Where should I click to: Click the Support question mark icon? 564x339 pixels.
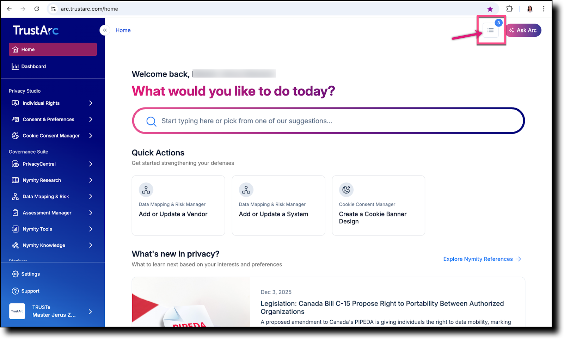[15, 291]
